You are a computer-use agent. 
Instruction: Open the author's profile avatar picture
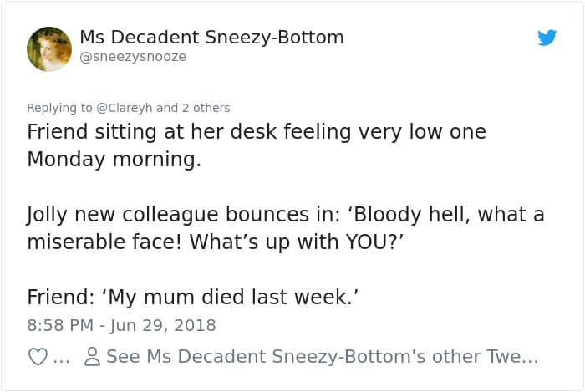coord(49,49)
